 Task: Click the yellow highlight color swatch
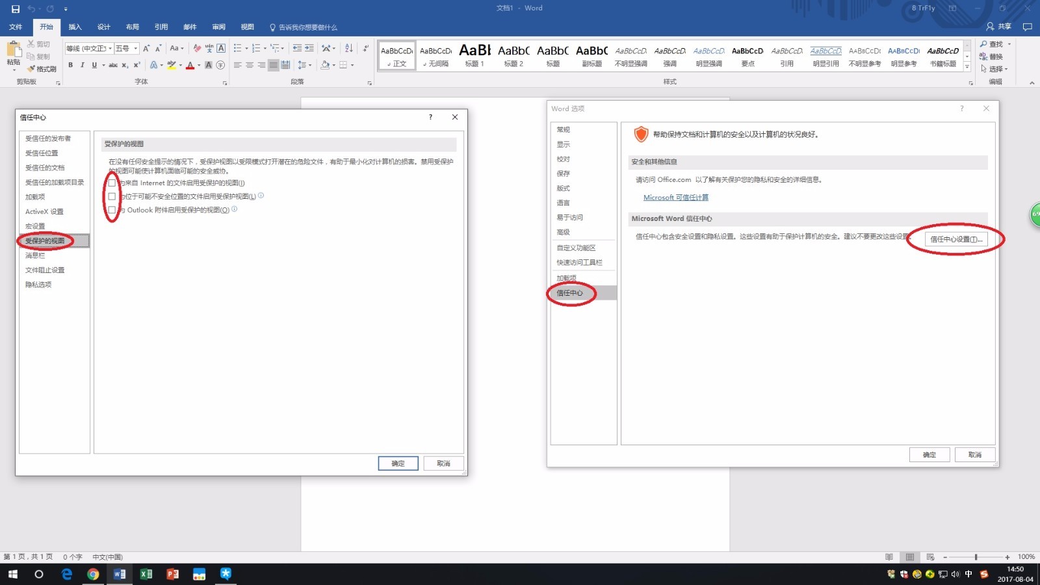[x=172, y=65]
